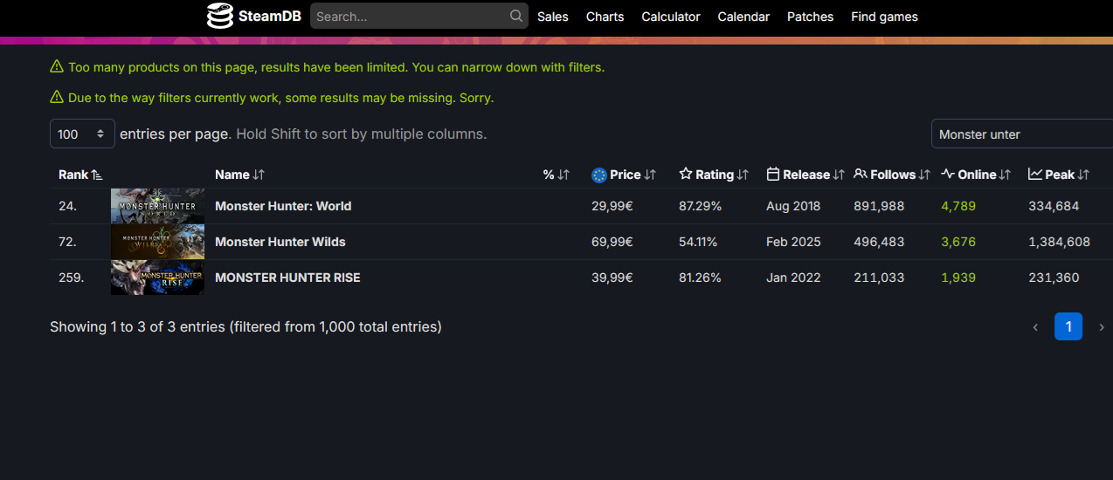Go to next page arrow
Viewport: 1113px width, 480px height.
pos(1101,326)
